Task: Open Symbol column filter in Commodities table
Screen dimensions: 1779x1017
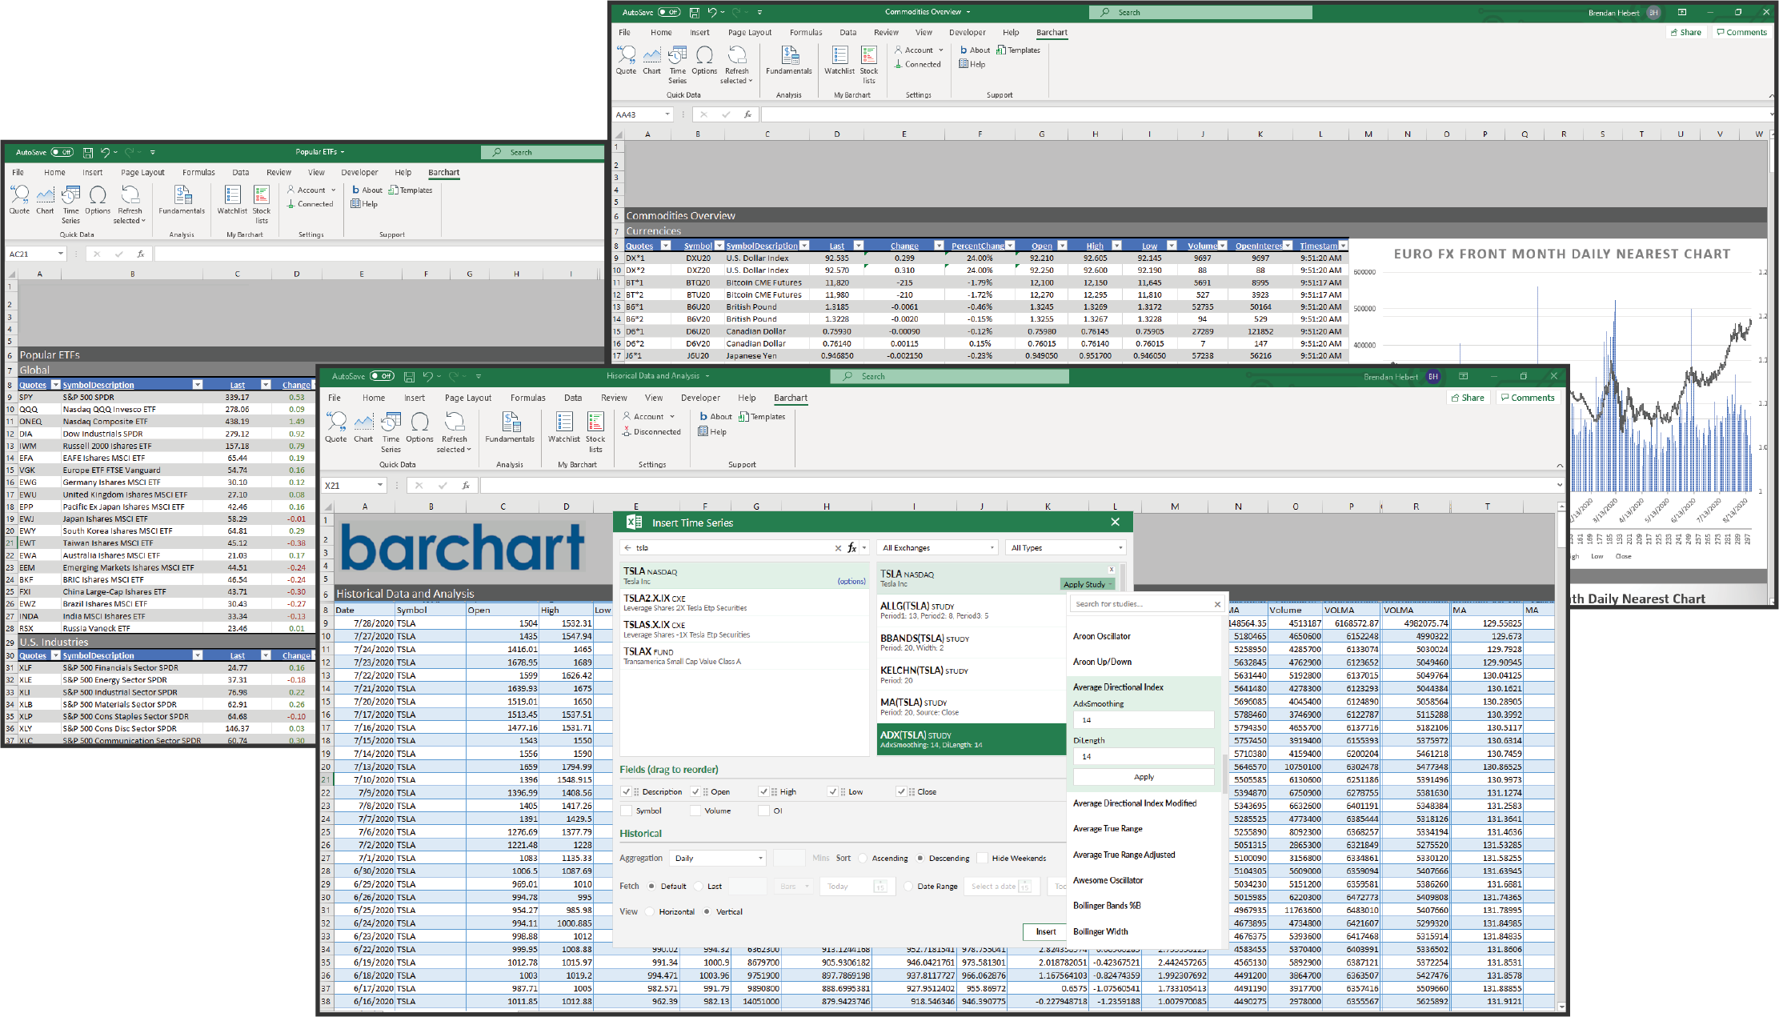Action: pos(719,246)
